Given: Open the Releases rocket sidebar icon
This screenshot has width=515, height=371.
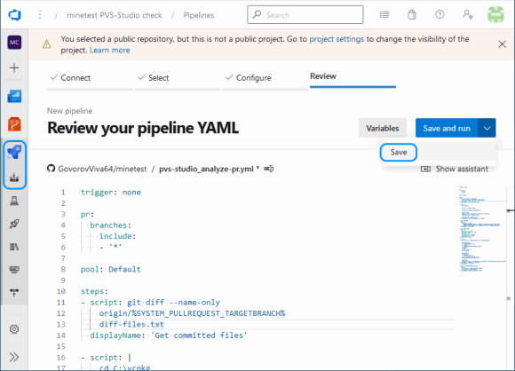Looking at the screenshot, I should point(14,224).
